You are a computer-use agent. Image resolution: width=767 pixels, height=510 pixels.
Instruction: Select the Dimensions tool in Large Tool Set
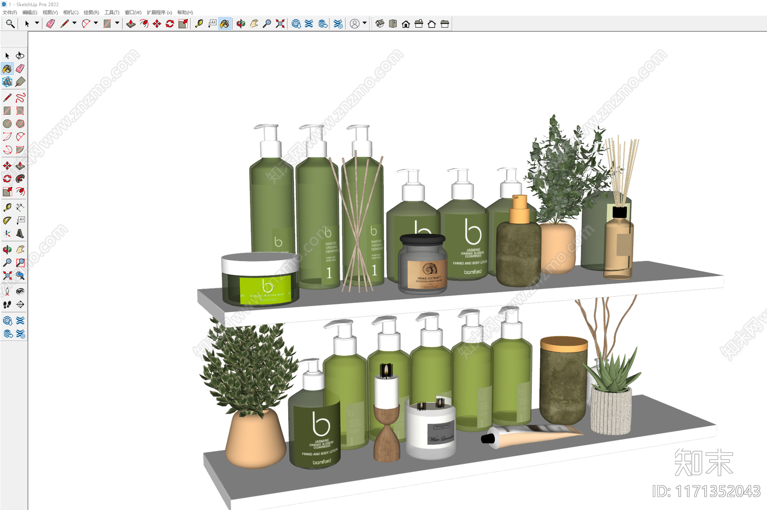click(20, 208)
